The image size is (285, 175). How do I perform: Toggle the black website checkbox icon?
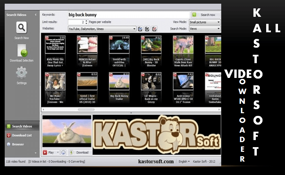[147, 29]
